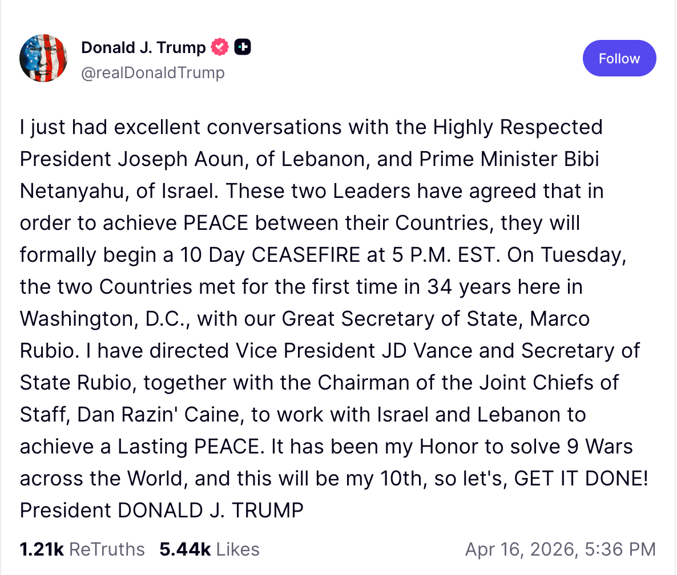677x575 pixels.
Task: Click "GET IT DONE!" in the post
Action: point(581,478)
